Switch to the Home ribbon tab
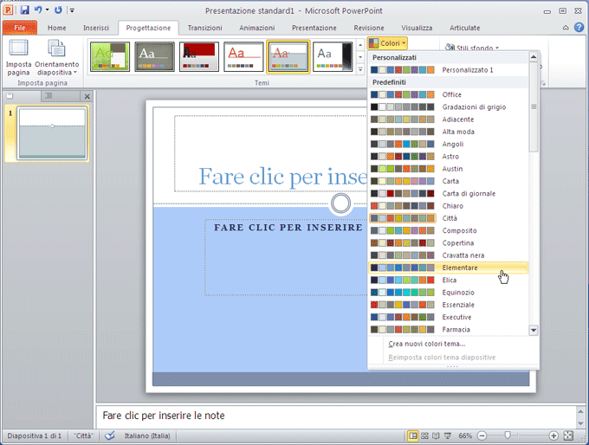The image size is (589, 445). click(56, 28)
